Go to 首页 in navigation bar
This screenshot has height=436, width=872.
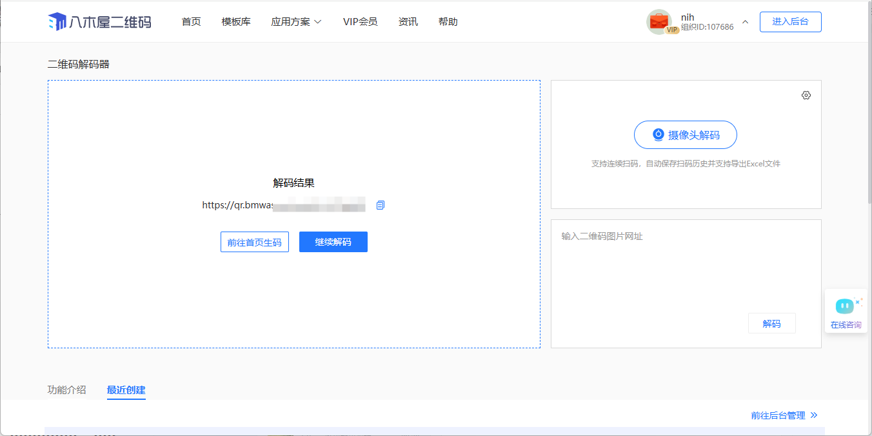(x=191, y=22)
